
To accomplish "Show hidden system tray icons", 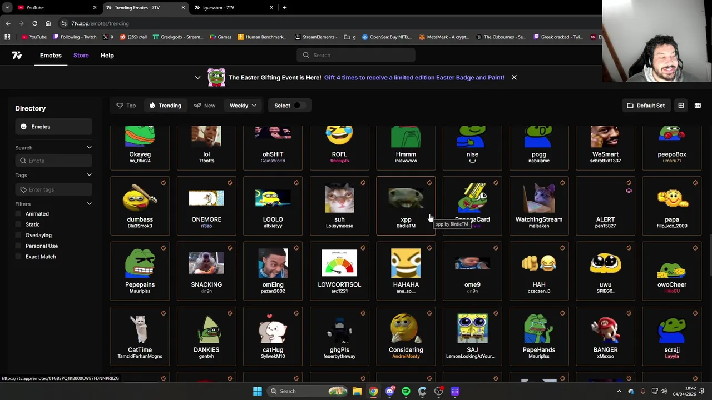I will coord(619,391).
